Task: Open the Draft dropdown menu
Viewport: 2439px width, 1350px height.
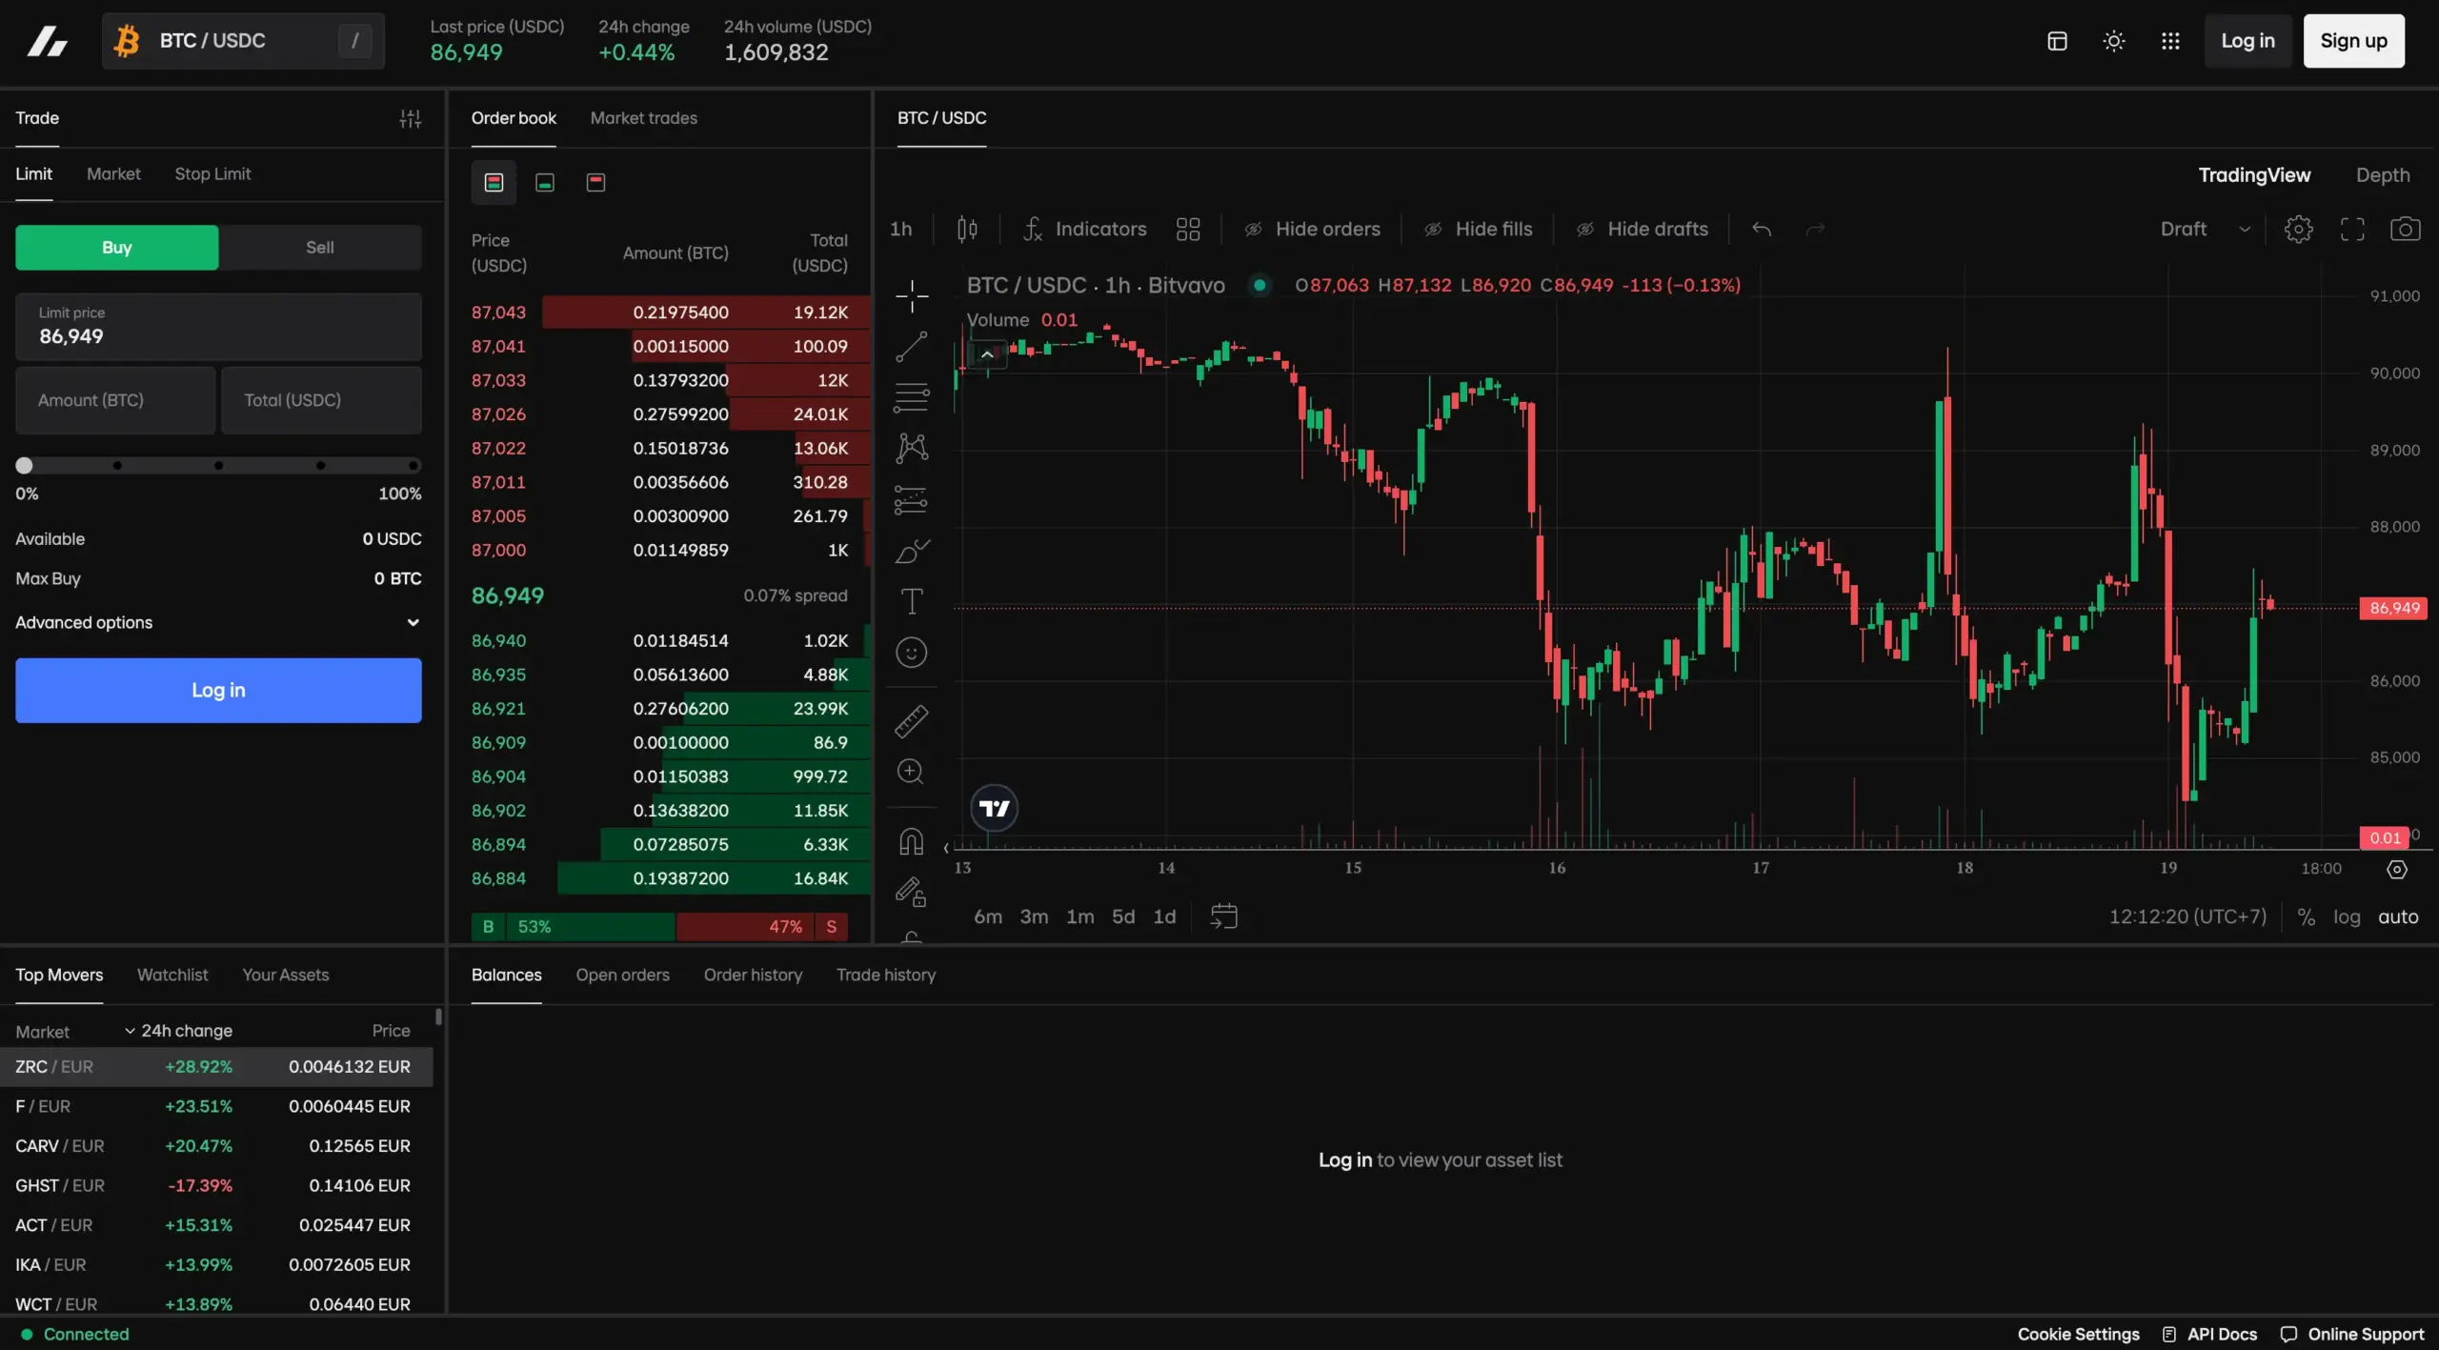Action: click(x=2205, y=229)
